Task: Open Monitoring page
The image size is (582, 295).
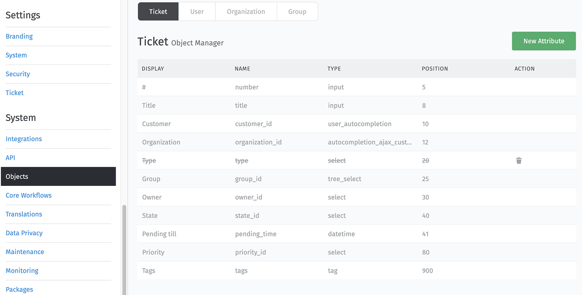Action: point(22,270)
